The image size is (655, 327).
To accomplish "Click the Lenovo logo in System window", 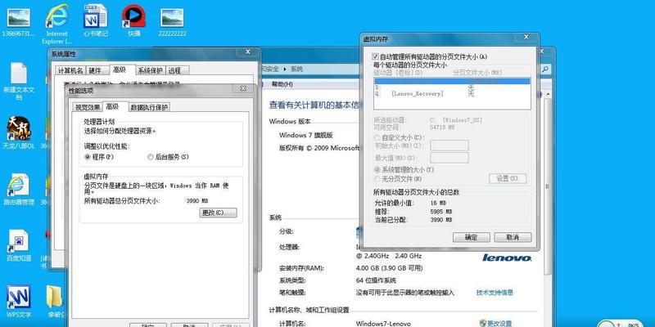I will (x=507, y=258).
